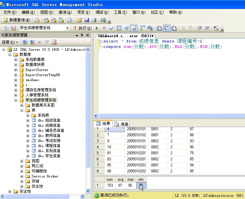This screenshot has height=199, width=245.
Task: Click the query editor horizontal scrollbar
Action: click(172, 116)
